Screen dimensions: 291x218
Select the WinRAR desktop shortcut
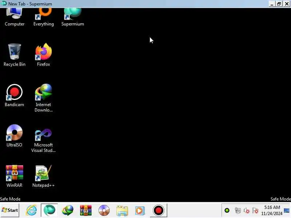point(15,176)
